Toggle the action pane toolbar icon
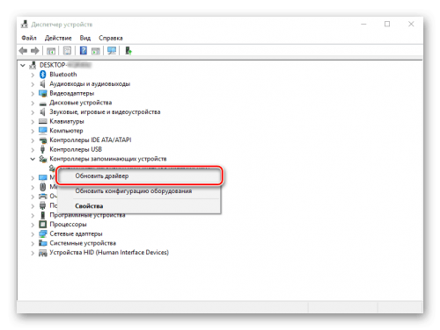 tap(96, 51)
